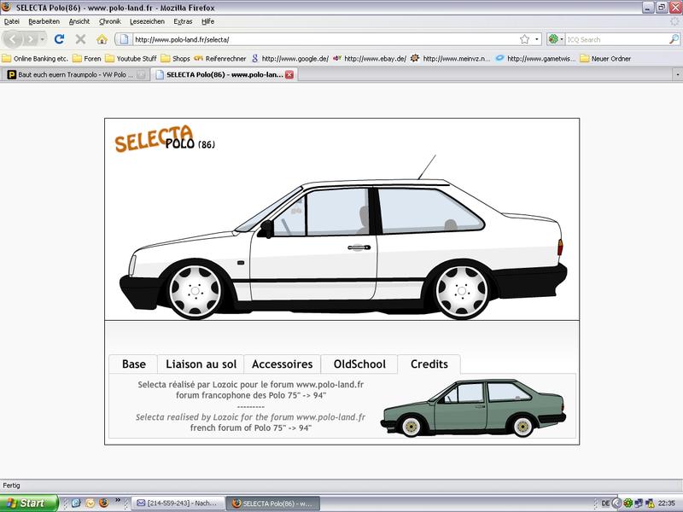The image size is (683, 512).
Task: Close the SELECTA Polo(86) tab with red X
Action: click(289, 75)
